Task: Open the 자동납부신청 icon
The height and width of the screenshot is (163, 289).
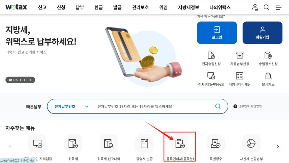Action: [239, 55]
